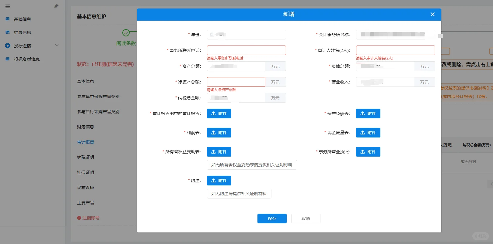Upload attachment for 事务所营业执照

pos(368,152)
